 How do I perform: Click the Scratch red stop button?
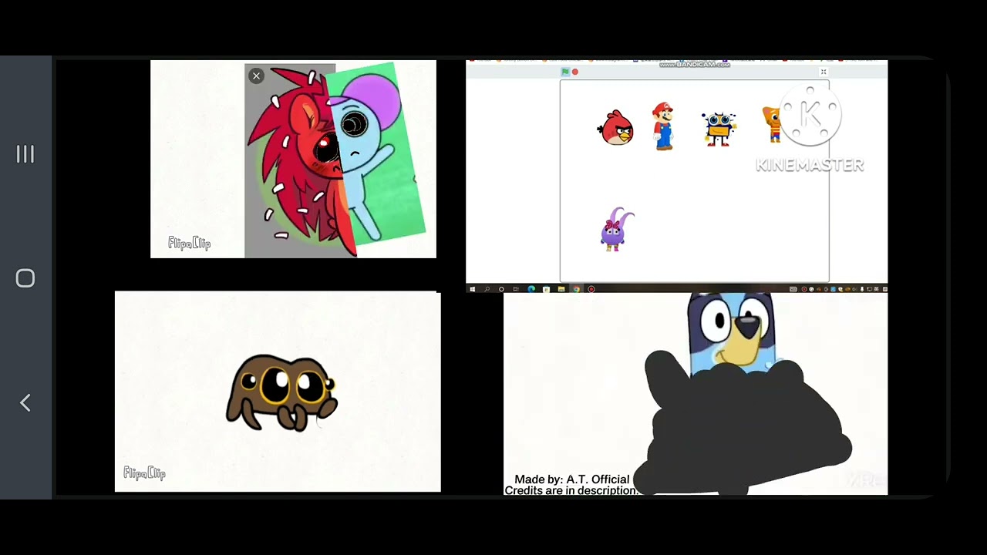575,72
